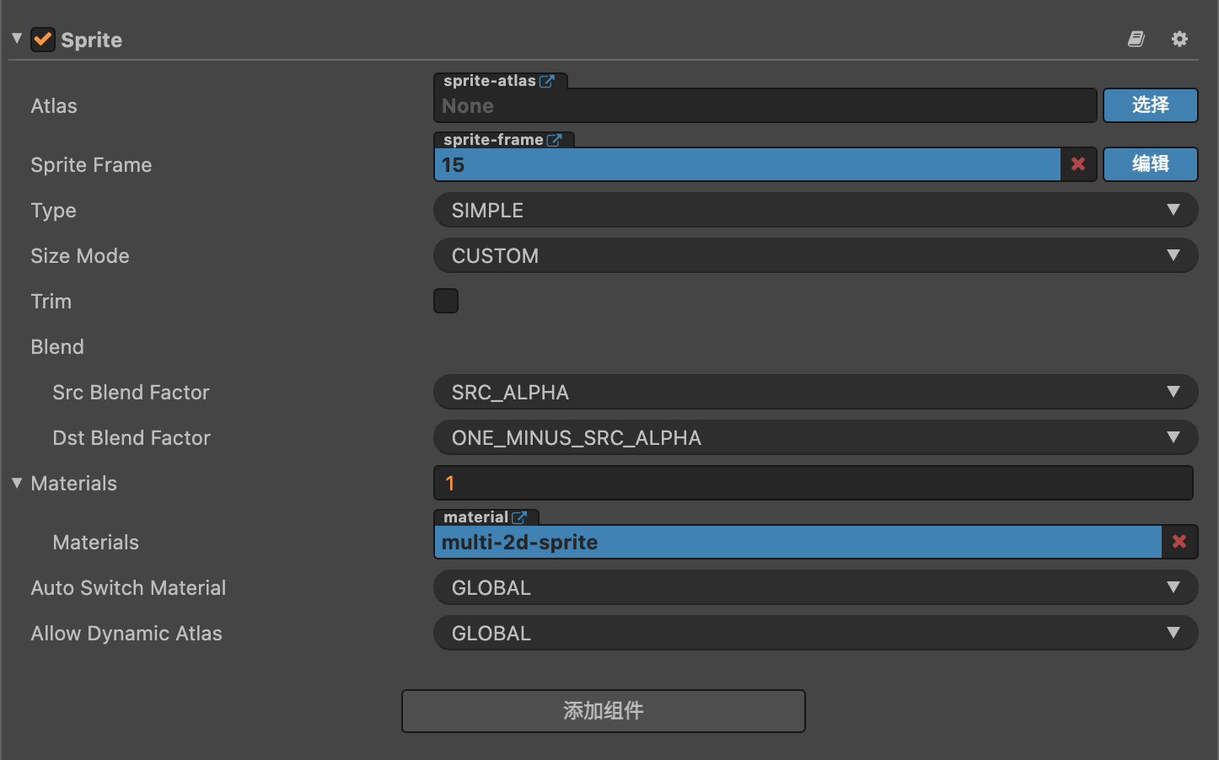Screen dimensions: 1219x760
Task: Open the Sprite component settings gear
Action: 1179,39
